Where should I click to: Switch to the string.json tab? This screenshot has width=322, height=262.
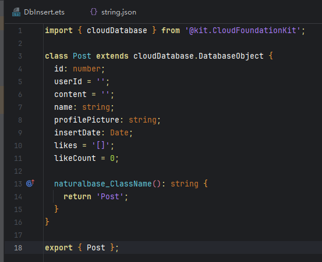coord(113,12)
